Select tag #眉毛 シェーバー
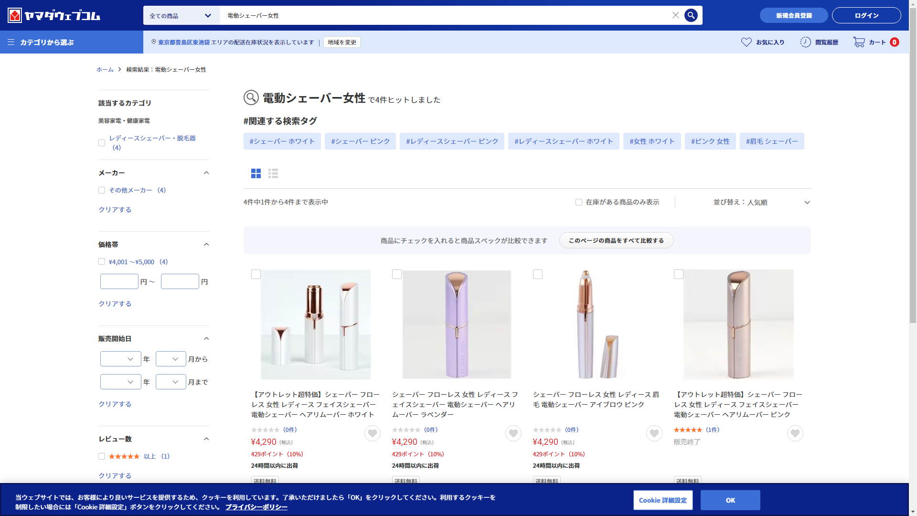This screenshot has height=516, width=917. tap(772, 141)
